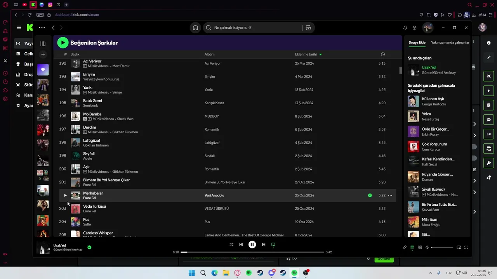Open Spotify friend activity icon
Image resolution: width=497 pixels, height=279 pixels.
point(415,28)
